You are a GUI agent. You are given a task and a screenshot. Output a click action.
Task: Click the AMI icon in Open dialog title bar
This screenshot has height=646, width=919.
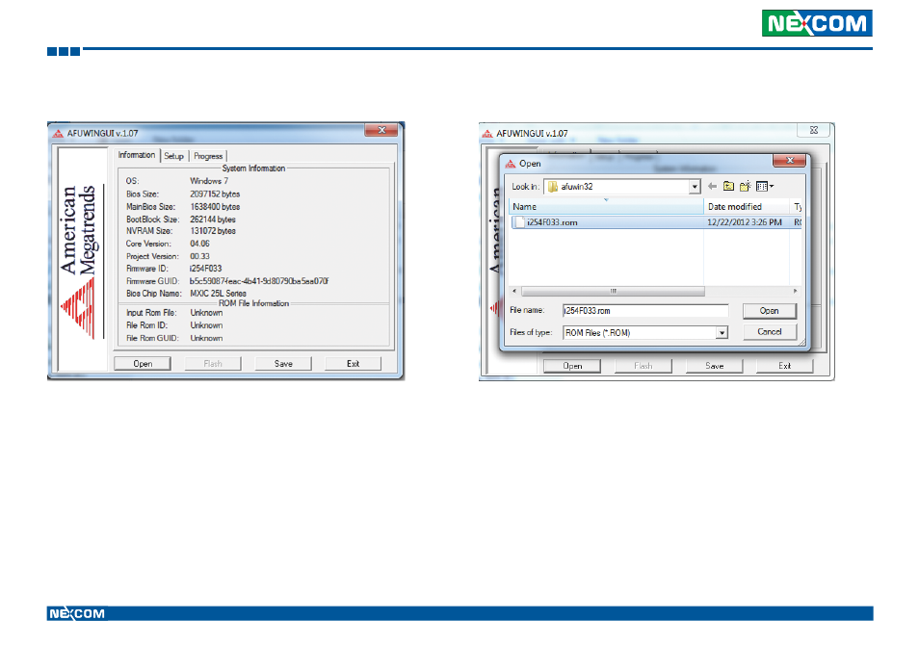[511, 164]
